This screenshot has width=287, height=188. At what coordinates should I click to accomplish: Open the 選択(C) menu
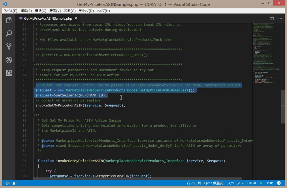pos(40,11)
